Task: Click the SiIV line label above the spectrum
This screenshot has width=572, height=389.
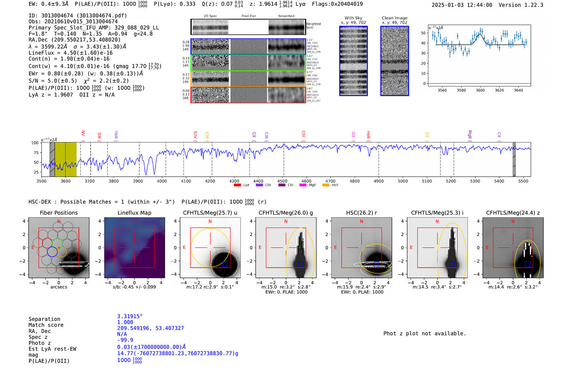Action: tap(195, 134)
